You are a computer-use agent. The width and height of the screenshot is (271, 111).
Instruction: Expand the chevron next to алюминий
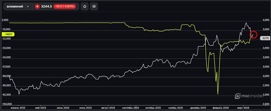[28, 7]
